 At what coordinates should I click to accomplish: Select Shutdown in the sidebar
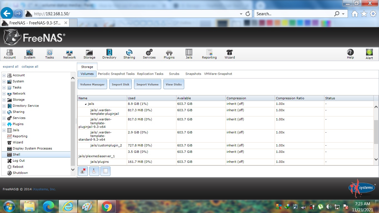click(20, 173)
